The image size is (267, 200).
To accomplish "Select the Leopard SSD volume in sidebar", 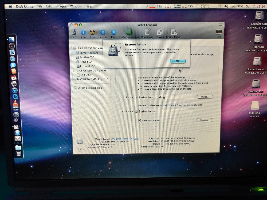I will (x=86, y=66).
